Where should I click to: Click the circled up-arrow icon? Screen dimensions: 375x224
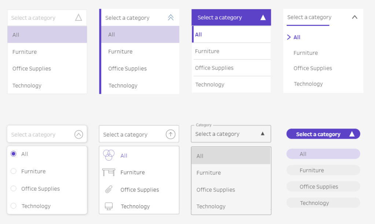[x=170, y=134]
